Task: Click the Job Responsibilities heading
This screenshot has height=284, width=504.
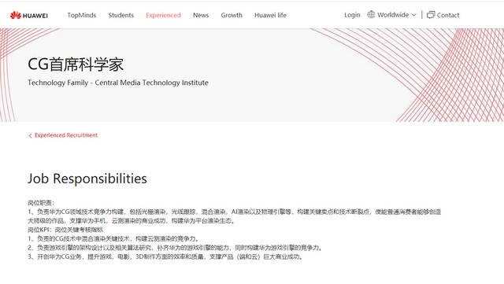Action: point(87,179)
